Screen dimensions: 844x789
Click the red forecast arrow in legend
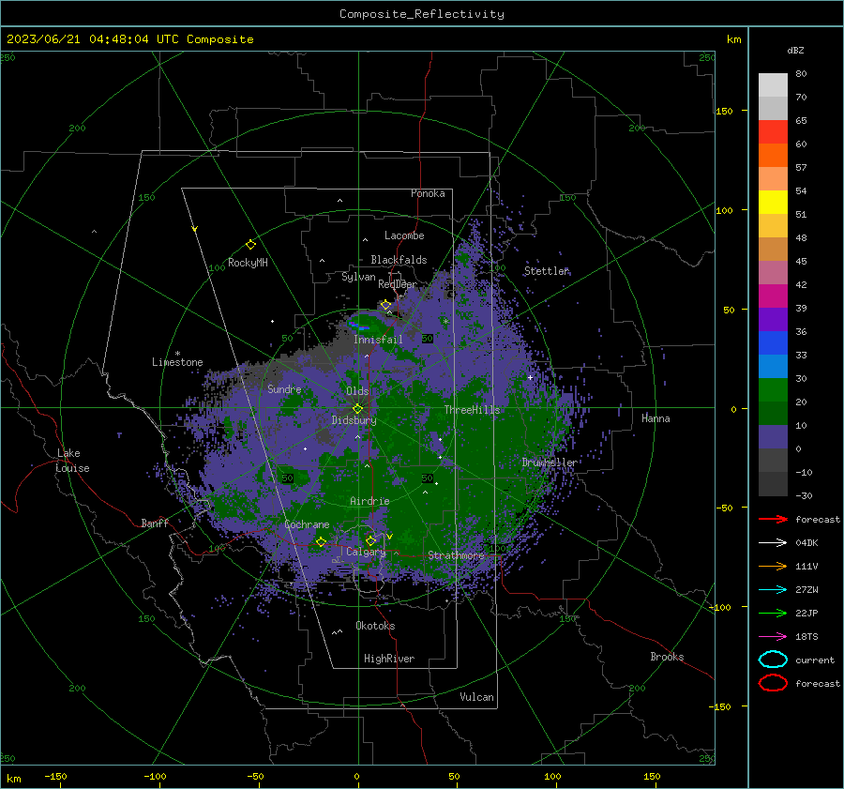(x=773, y=519)
